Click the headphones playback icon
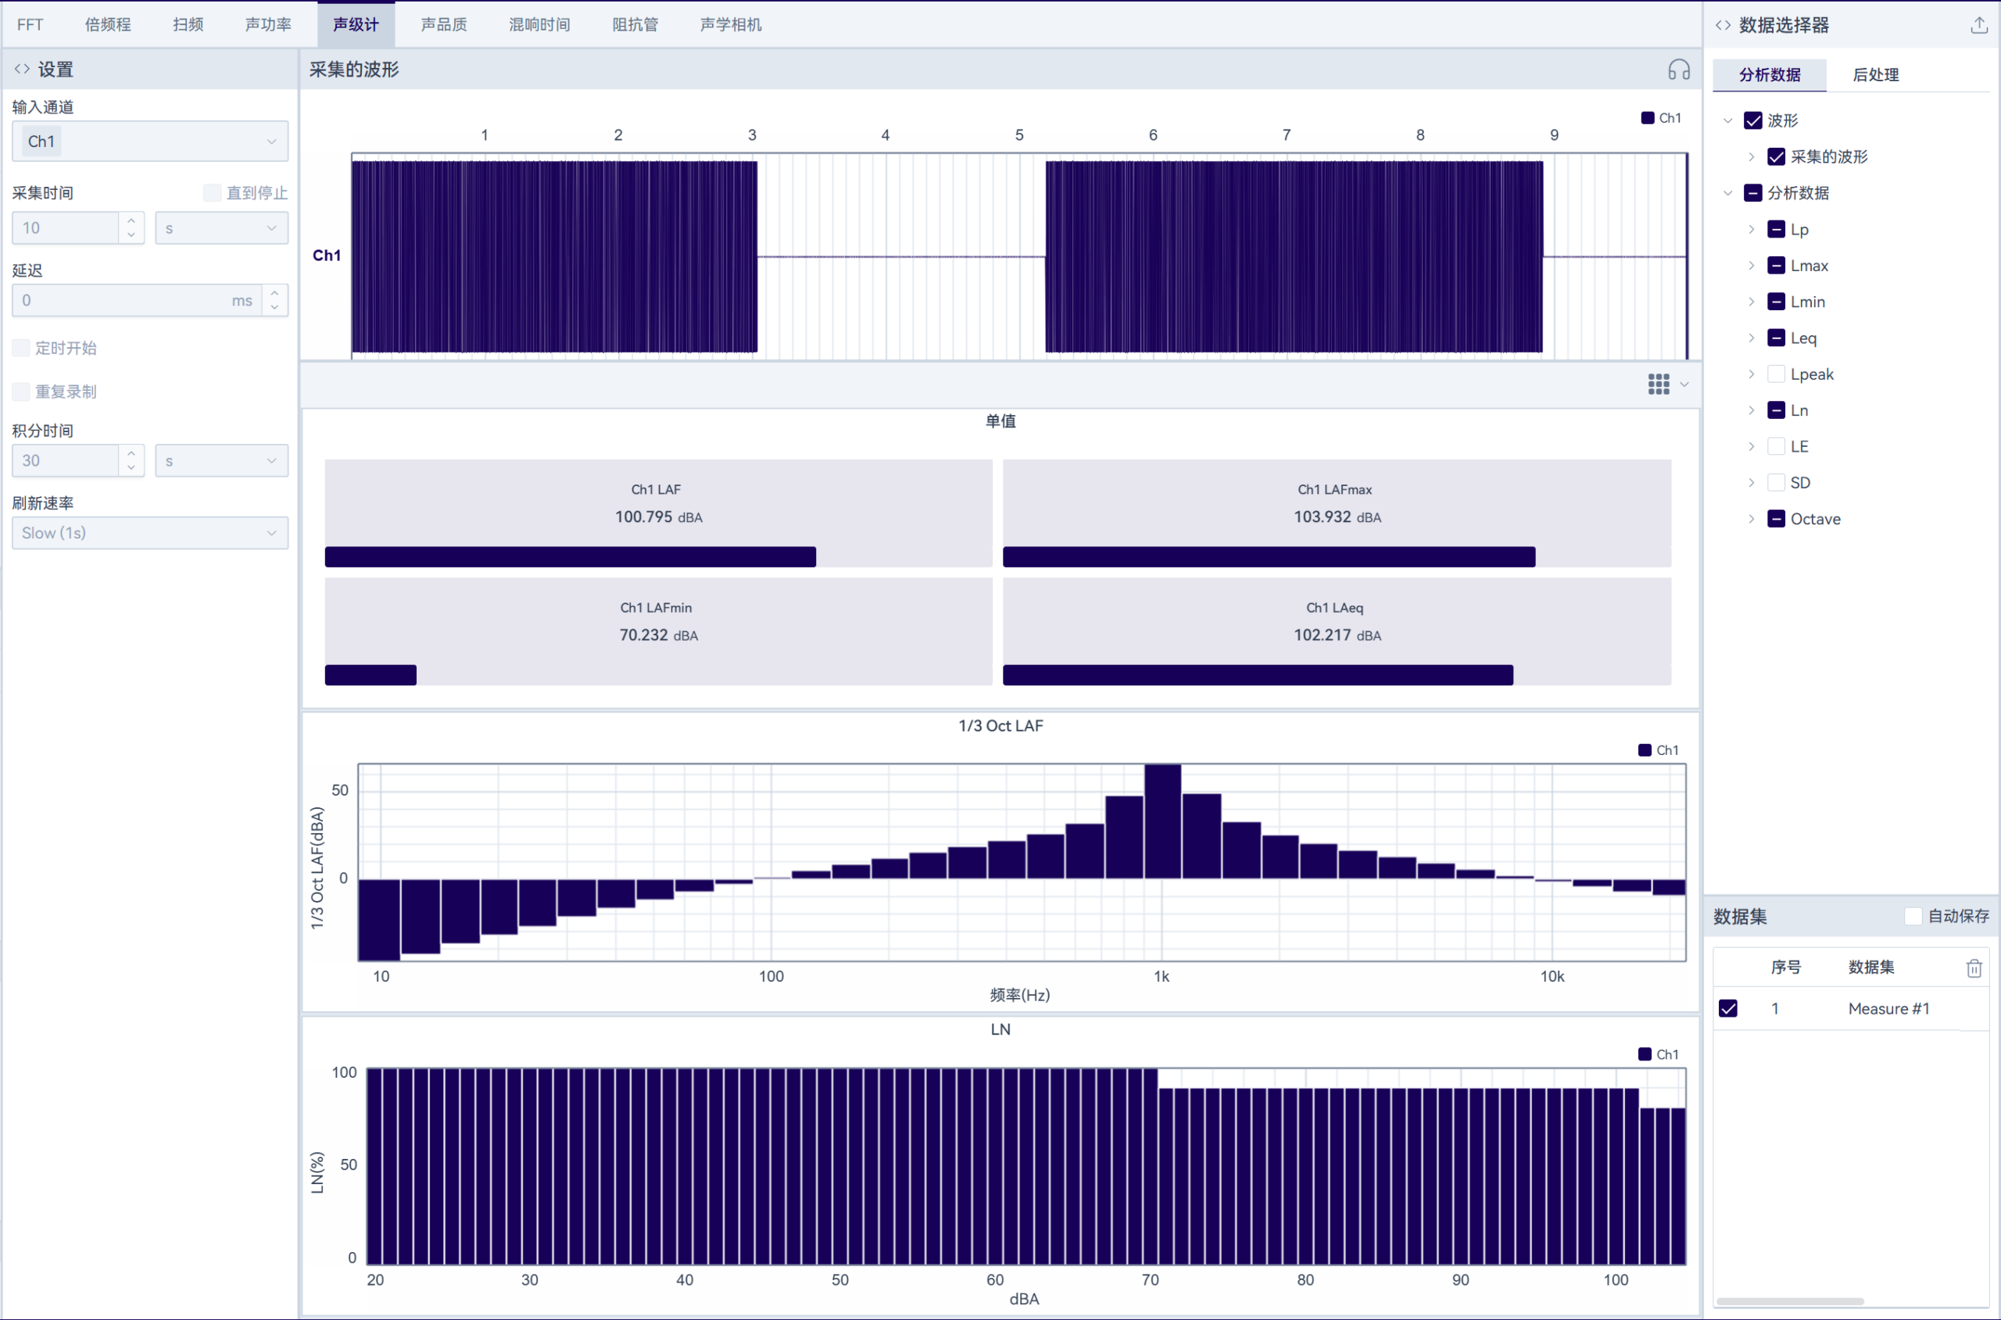 coord(1679,70)
